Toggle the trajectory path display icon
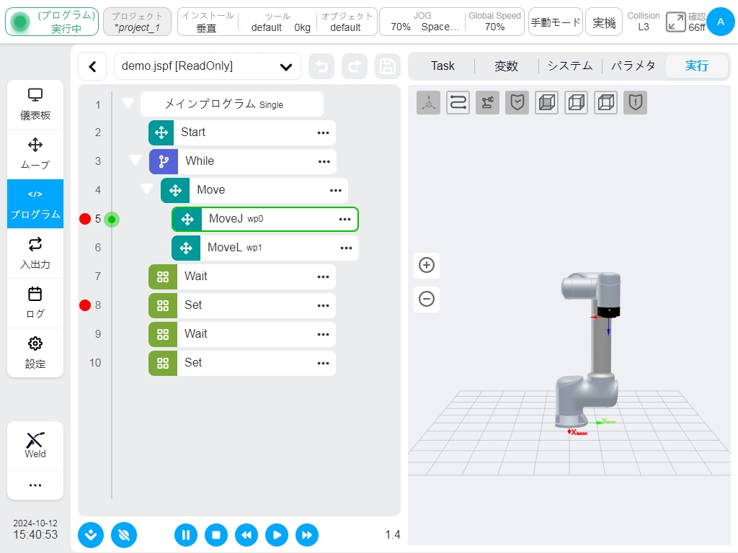 [458, 102]
